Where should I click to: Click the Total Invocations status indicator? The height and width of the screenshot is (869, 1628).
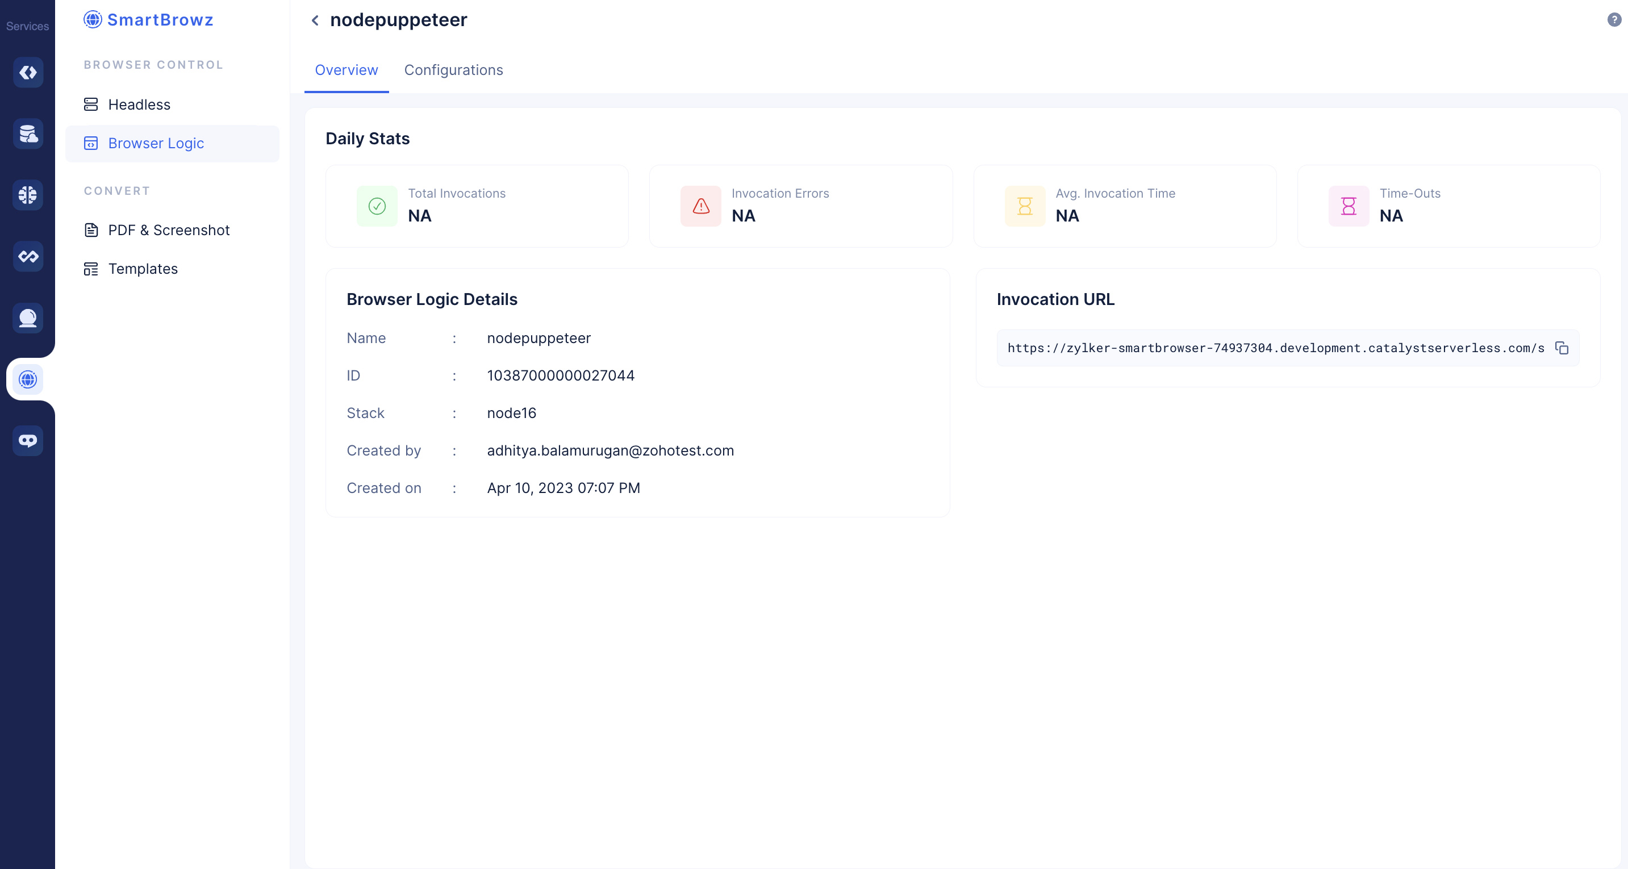pos(378,206)
